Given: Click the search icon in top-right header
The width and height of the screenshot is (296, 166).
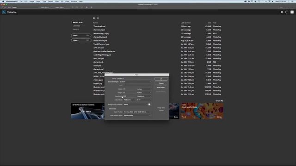Looking at the screenshot, I should [282, 12].
